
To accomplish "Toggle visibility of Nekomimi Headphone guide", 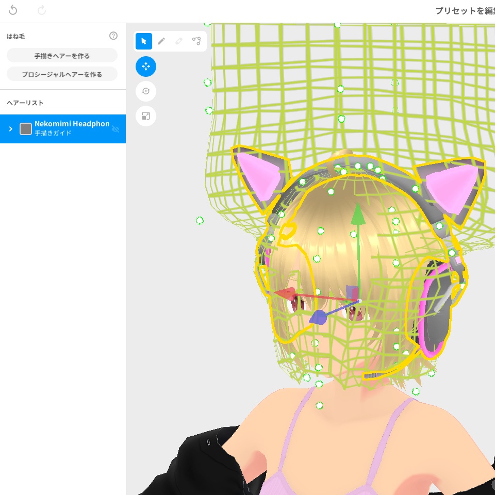I will click(117, 129).
